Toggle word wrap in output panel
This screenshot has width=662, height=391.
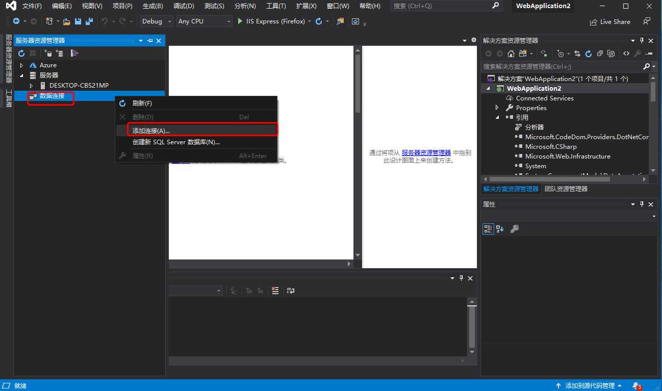coord(291,291)
